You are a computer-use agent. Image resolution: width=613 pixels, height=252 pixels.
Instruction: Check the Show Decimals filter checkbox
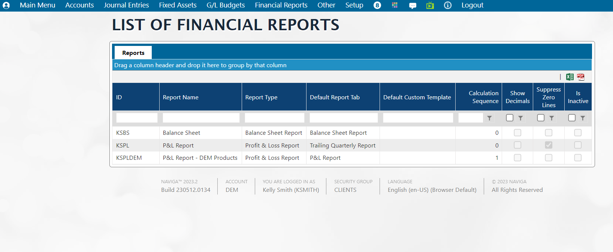click(x=510, y=118)
